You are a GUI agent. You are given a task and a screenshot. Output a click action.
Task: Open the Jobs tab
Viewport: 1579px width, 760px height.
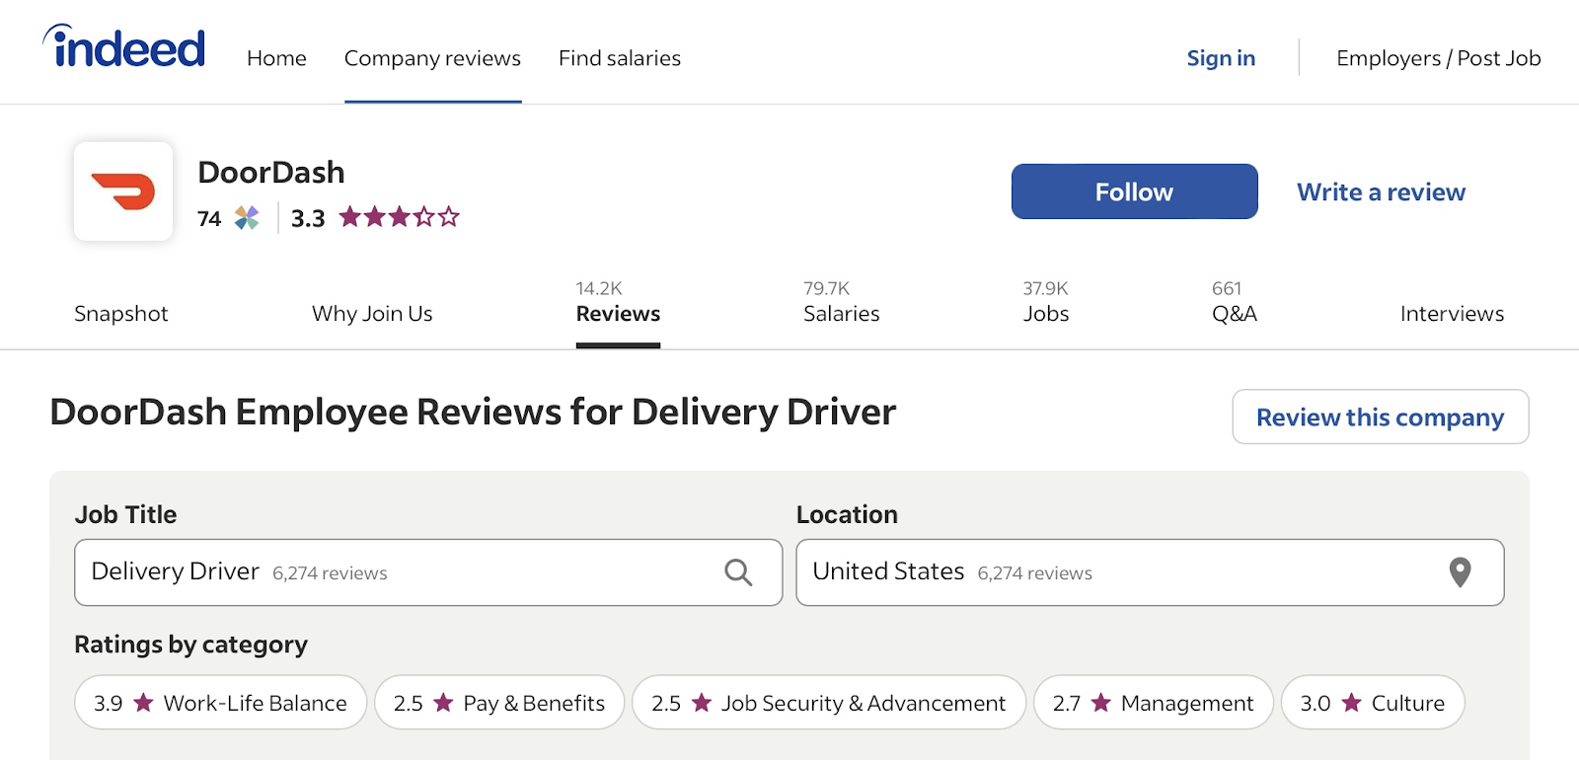tap(1046, 303)
